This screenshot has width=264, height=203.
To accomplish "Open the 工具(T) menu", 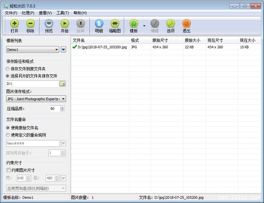I will tap(63, 13).
